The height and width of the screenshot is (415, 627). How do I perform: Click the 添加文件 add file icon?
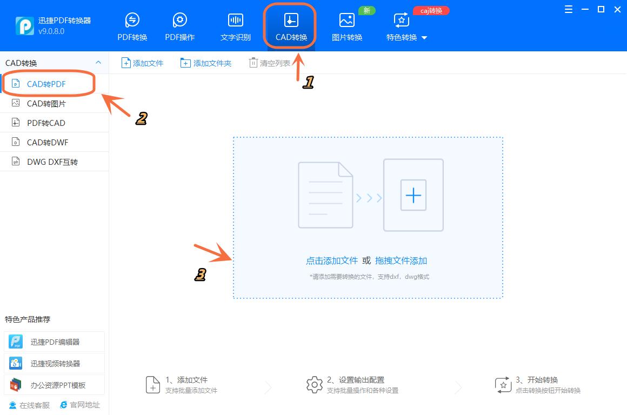[142, 63]
